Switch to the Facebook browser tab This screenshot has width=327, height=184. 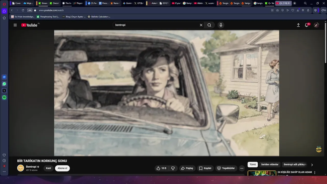coord(92,3)
